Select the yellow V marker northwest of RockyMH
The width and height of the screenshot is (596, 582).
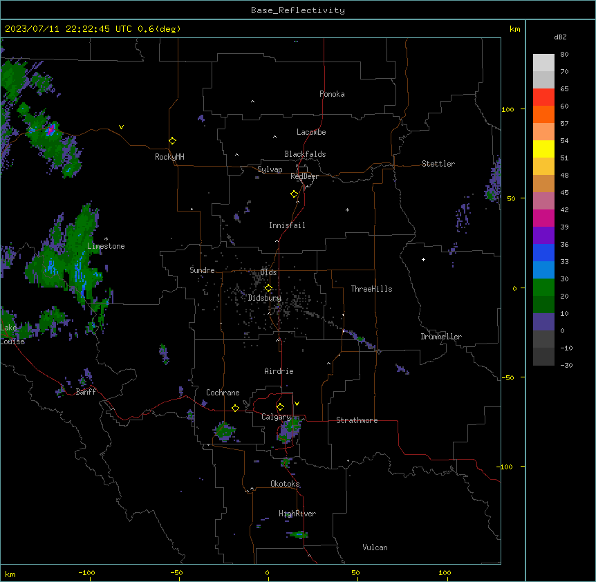[121, 127]
